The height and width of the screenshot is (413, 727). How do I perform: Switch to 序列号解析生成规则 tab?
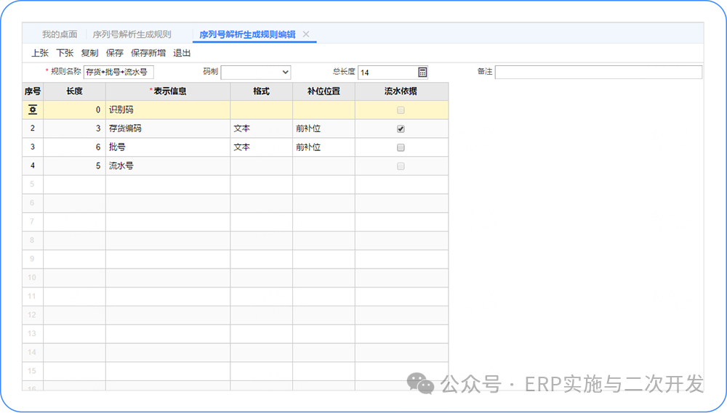(x=132, y=34)
